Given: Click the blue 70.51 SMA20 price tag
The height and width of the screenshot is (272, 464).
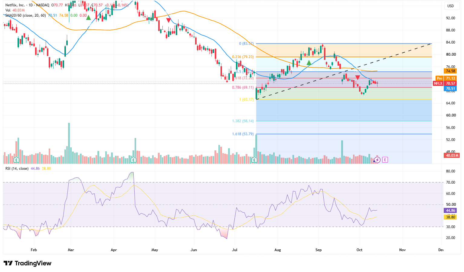Looking at the screenshot, I should click(x=450, y=89).
